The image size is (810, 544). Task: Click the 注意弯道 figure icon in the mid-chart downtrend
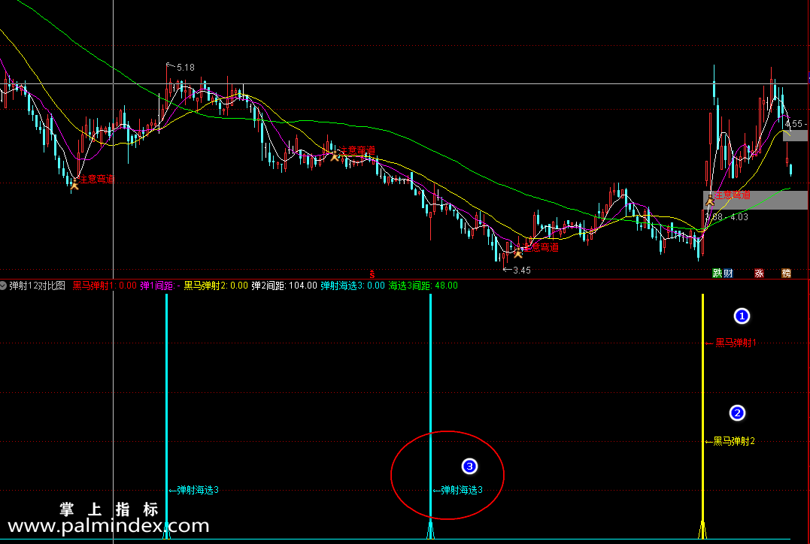tap(335, 156)
